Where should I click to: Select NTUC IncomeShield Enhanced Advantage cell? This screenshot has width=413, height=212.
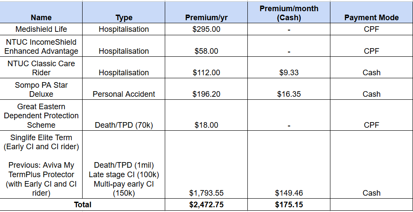click(41, 46)
